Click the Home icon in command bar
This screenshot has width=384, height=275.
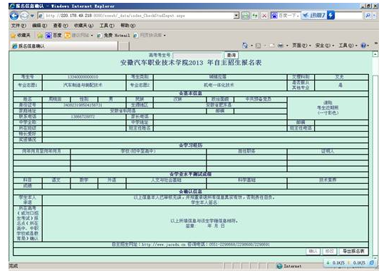[245, 46]
